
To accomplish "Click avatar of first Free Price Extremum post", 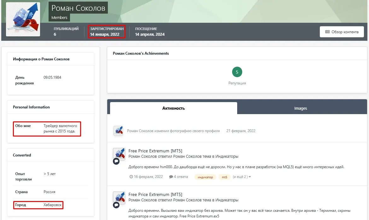I will pyautogui.click(x=119, y=154).
